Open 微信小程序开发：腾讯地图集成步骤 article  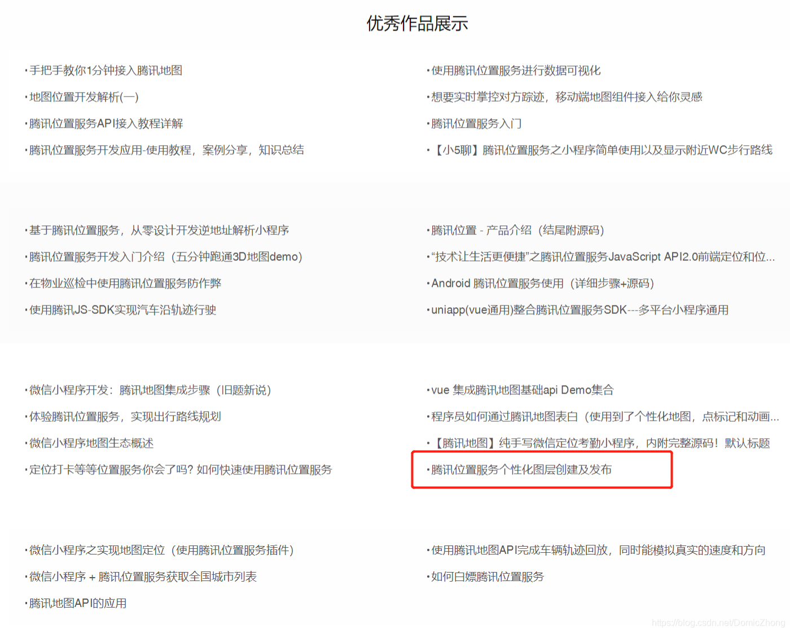coord(151,390)
